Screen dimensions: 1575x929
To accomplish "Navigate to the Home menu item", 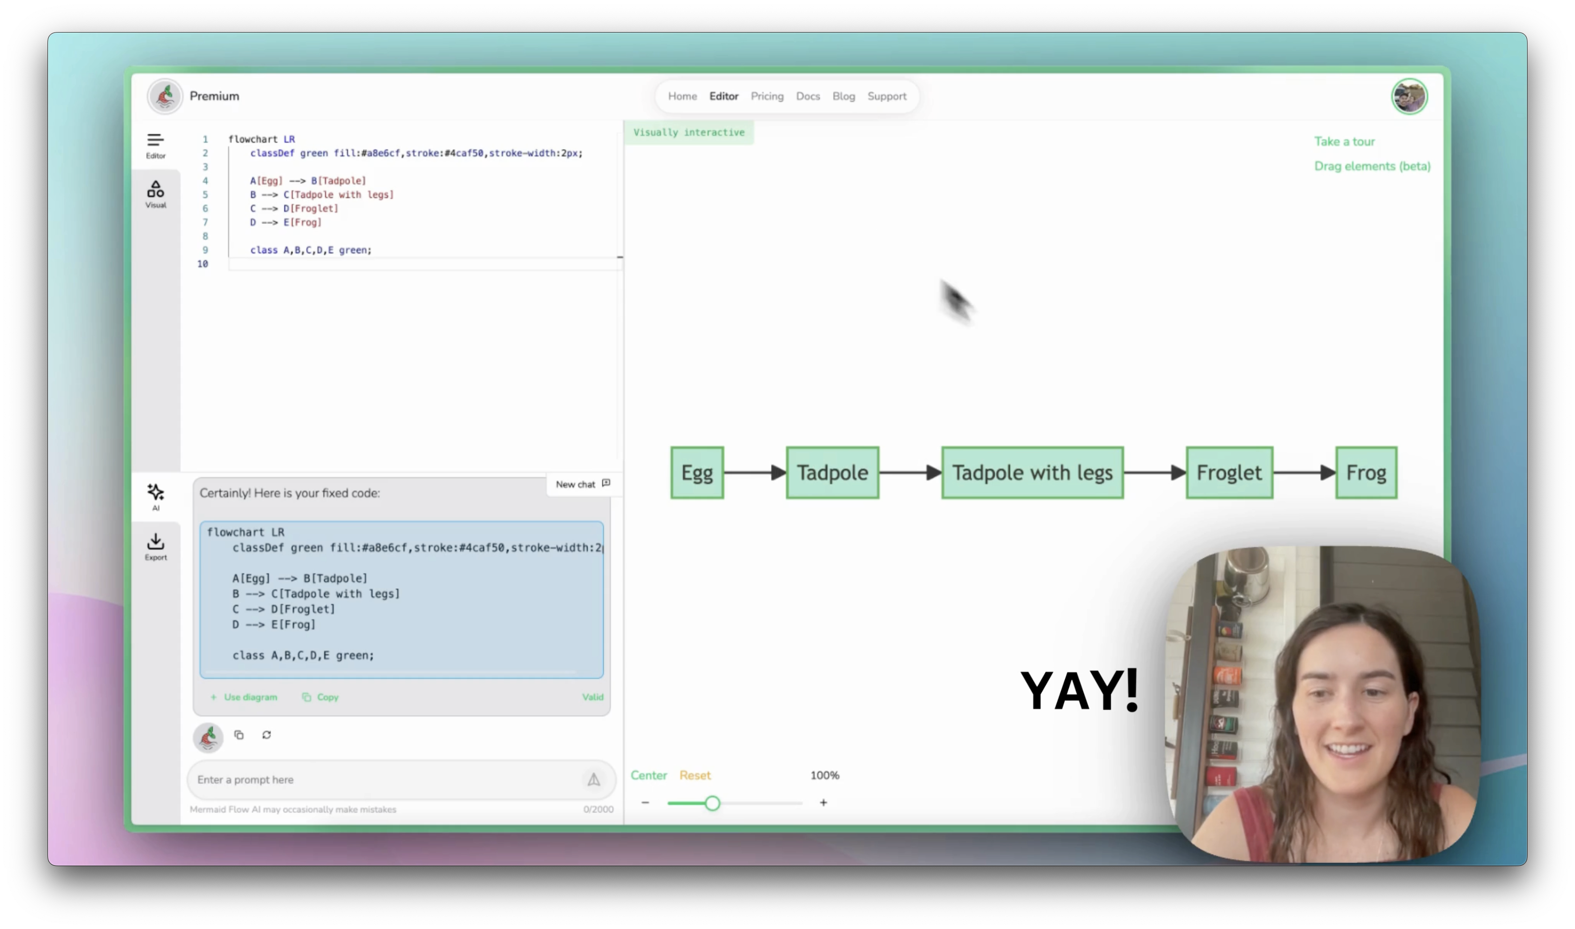I will point(682,96).
